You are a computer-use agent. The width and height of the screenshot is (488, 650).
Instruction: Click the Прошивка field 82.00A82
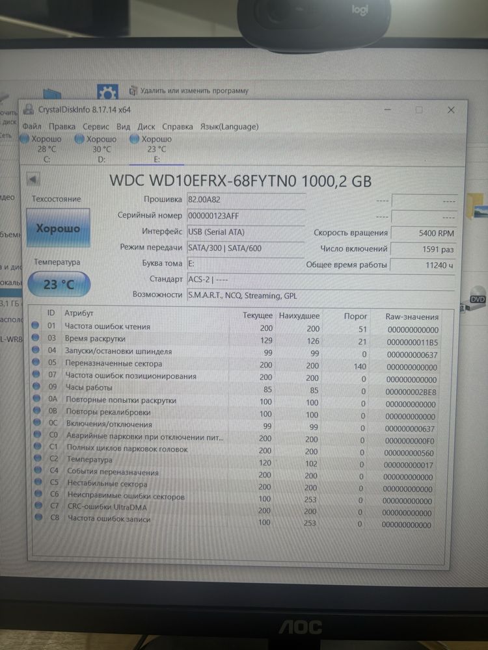(246, 200)
